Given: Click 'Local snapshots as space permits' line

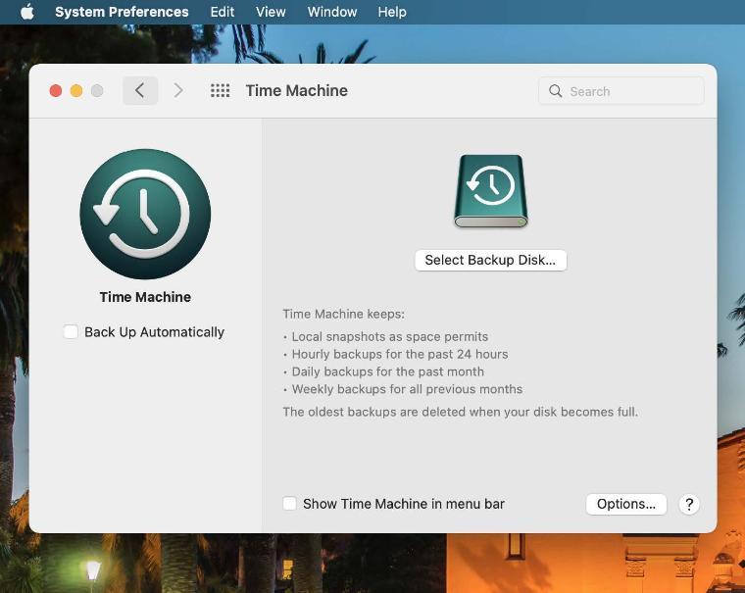Looking at the screenshot, I should pyautogui.click(x=389, y=336).
